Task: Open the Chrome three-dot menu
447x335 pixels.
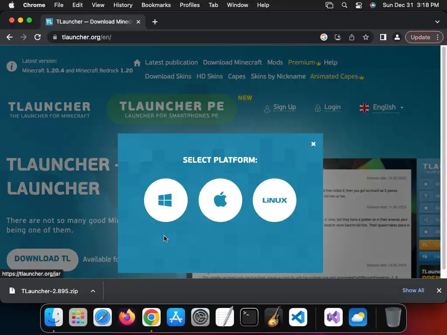Action: click(437, 38)
